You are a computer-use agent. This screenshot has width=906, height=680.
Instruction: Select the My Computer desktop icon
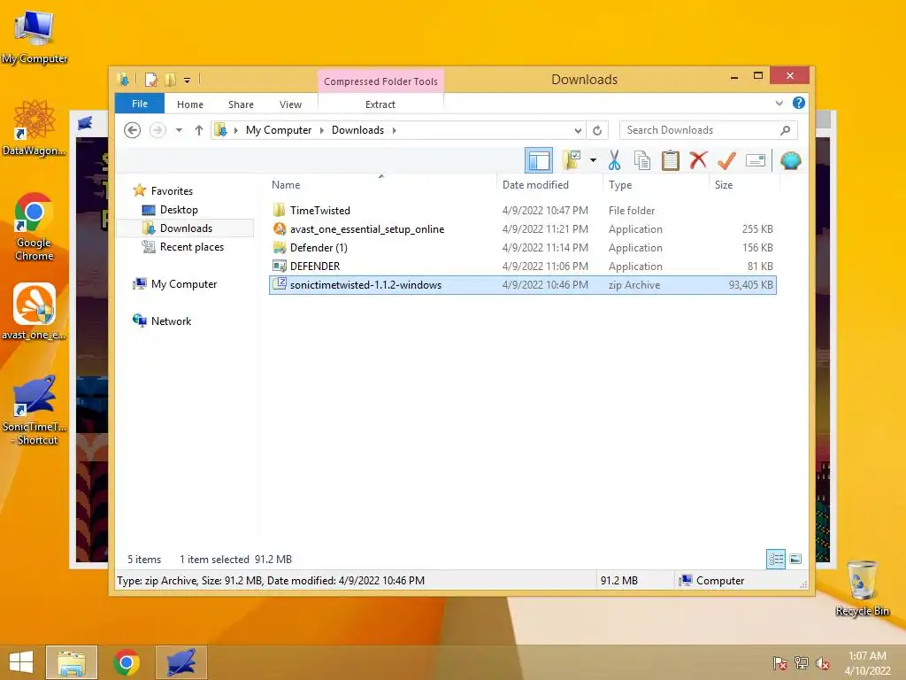35,35
